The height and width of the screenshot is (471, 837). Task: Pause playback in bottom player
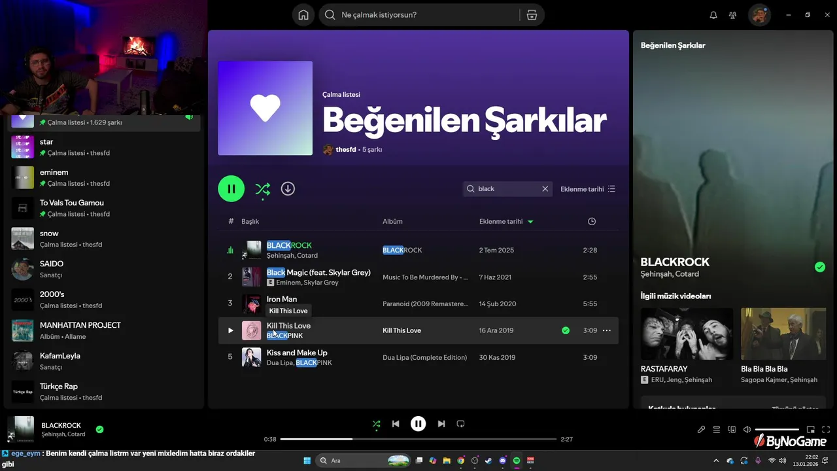pos(418,424)
